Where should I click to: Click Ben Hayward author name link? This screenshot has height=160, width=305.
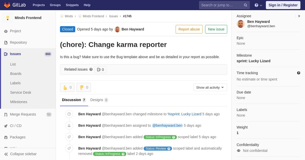coord(133,29)
